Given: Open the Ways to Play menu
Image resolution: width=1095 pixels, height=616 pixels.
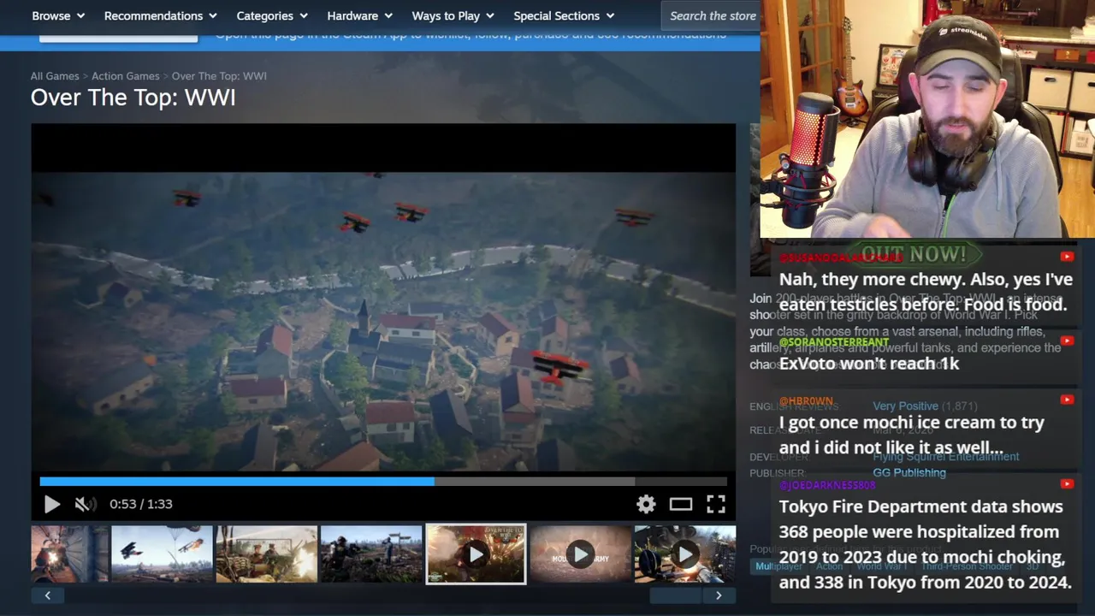Looking at the screenshot, I should [x=453, y=15].
